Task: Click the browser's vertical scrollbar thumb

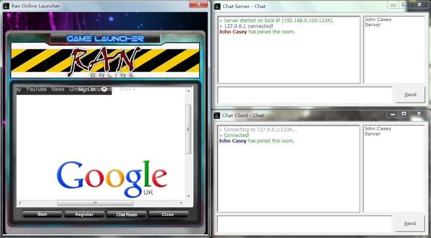Action: [x=189, y=129]
